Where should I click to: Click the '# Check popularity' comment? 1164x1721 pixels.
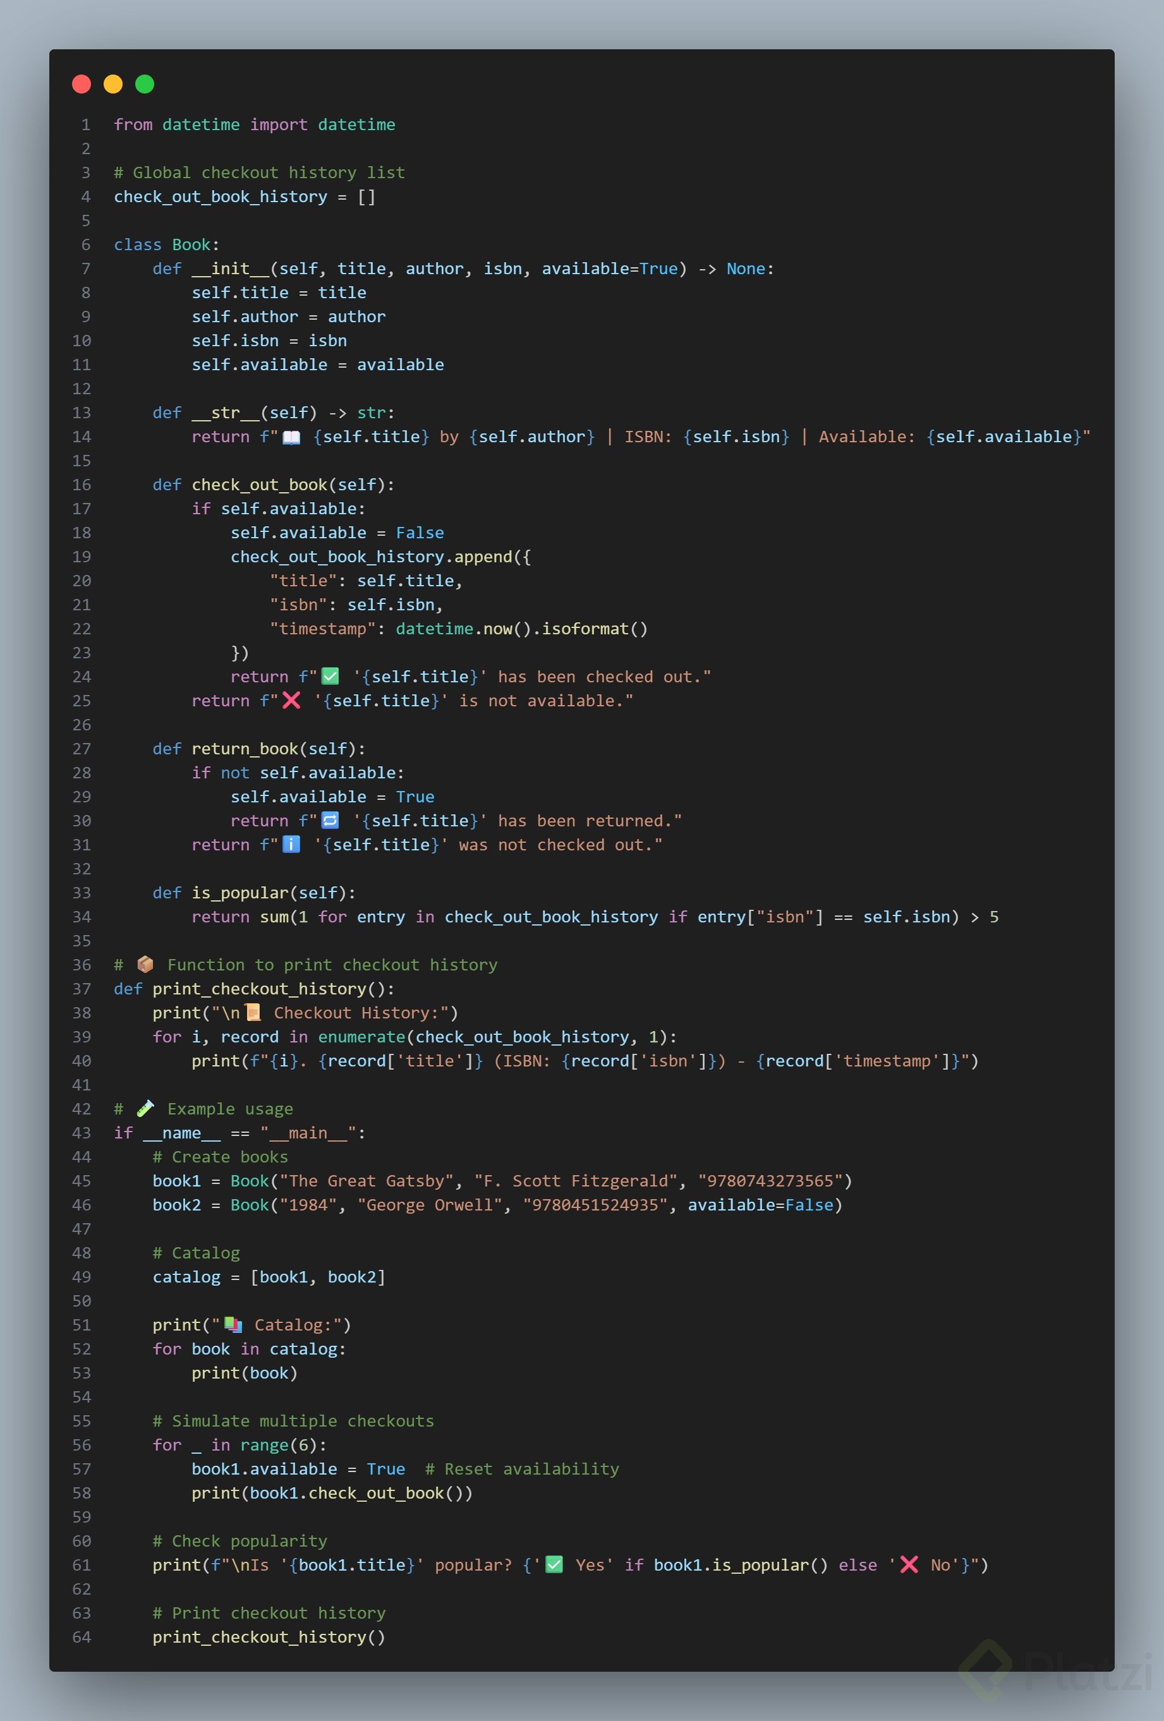[240, 1541]
